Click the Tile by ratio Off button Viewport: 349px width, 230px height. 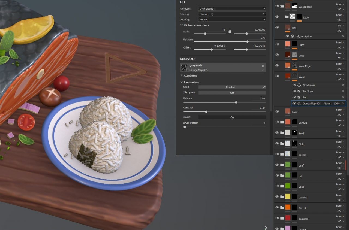click(232, 93)
